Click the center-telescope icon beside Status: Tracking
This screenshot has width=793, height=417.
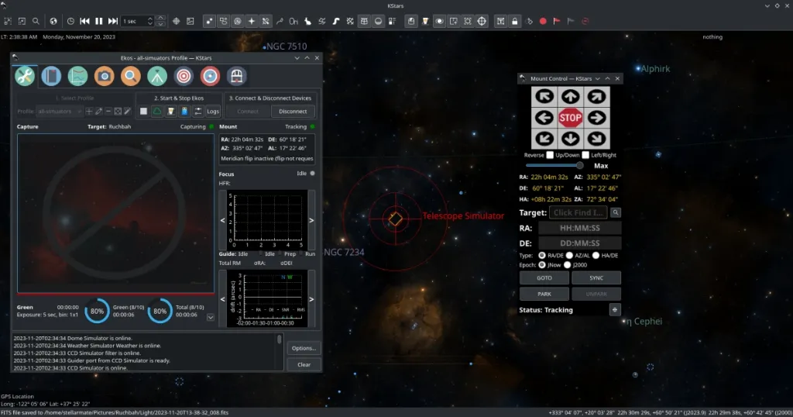[615, 310]
